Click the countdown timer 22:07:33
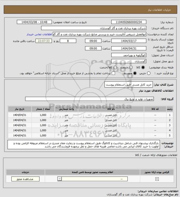The image size is (180, 197). (x=44, y=41)
